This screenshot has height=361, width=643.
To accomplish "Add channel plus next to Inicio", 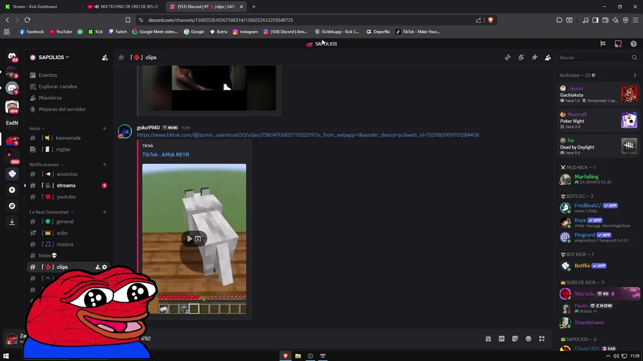I will point(104,128).
